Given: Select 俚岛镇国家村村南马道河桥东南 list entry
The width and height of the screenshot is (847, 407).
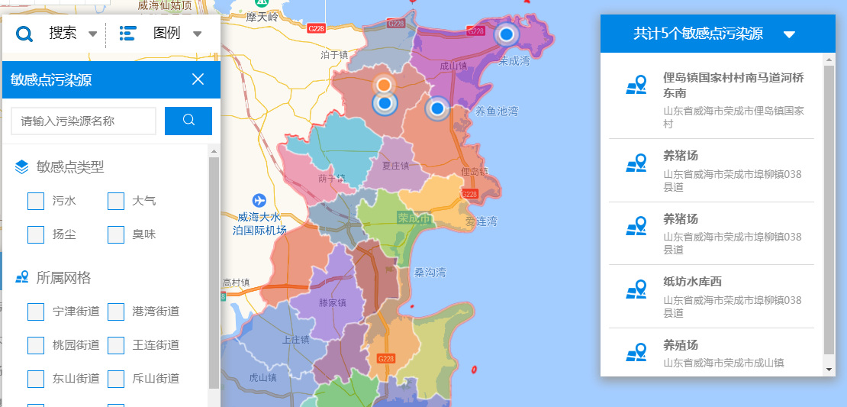Looking at the screenshot, I should [x=711, y=100].
